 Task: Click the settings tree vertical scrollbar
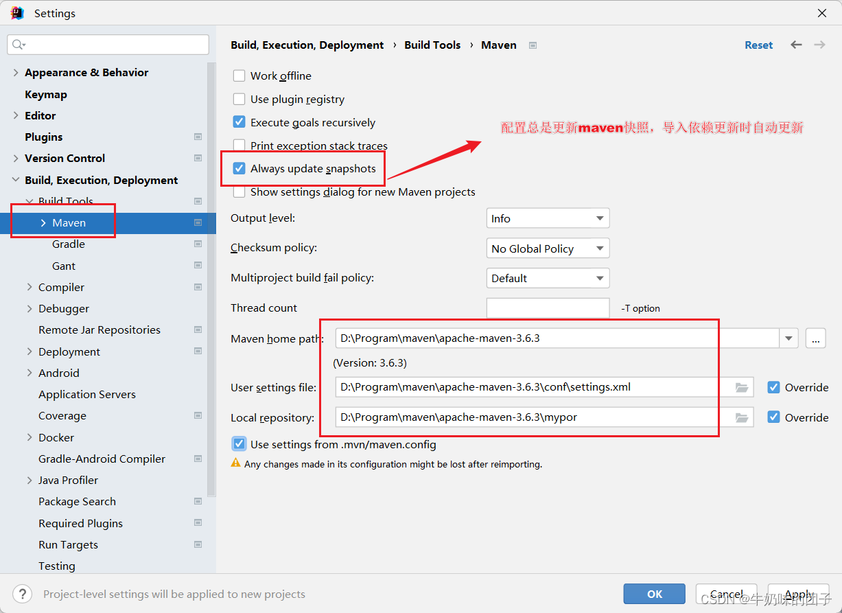coord(212,281)
